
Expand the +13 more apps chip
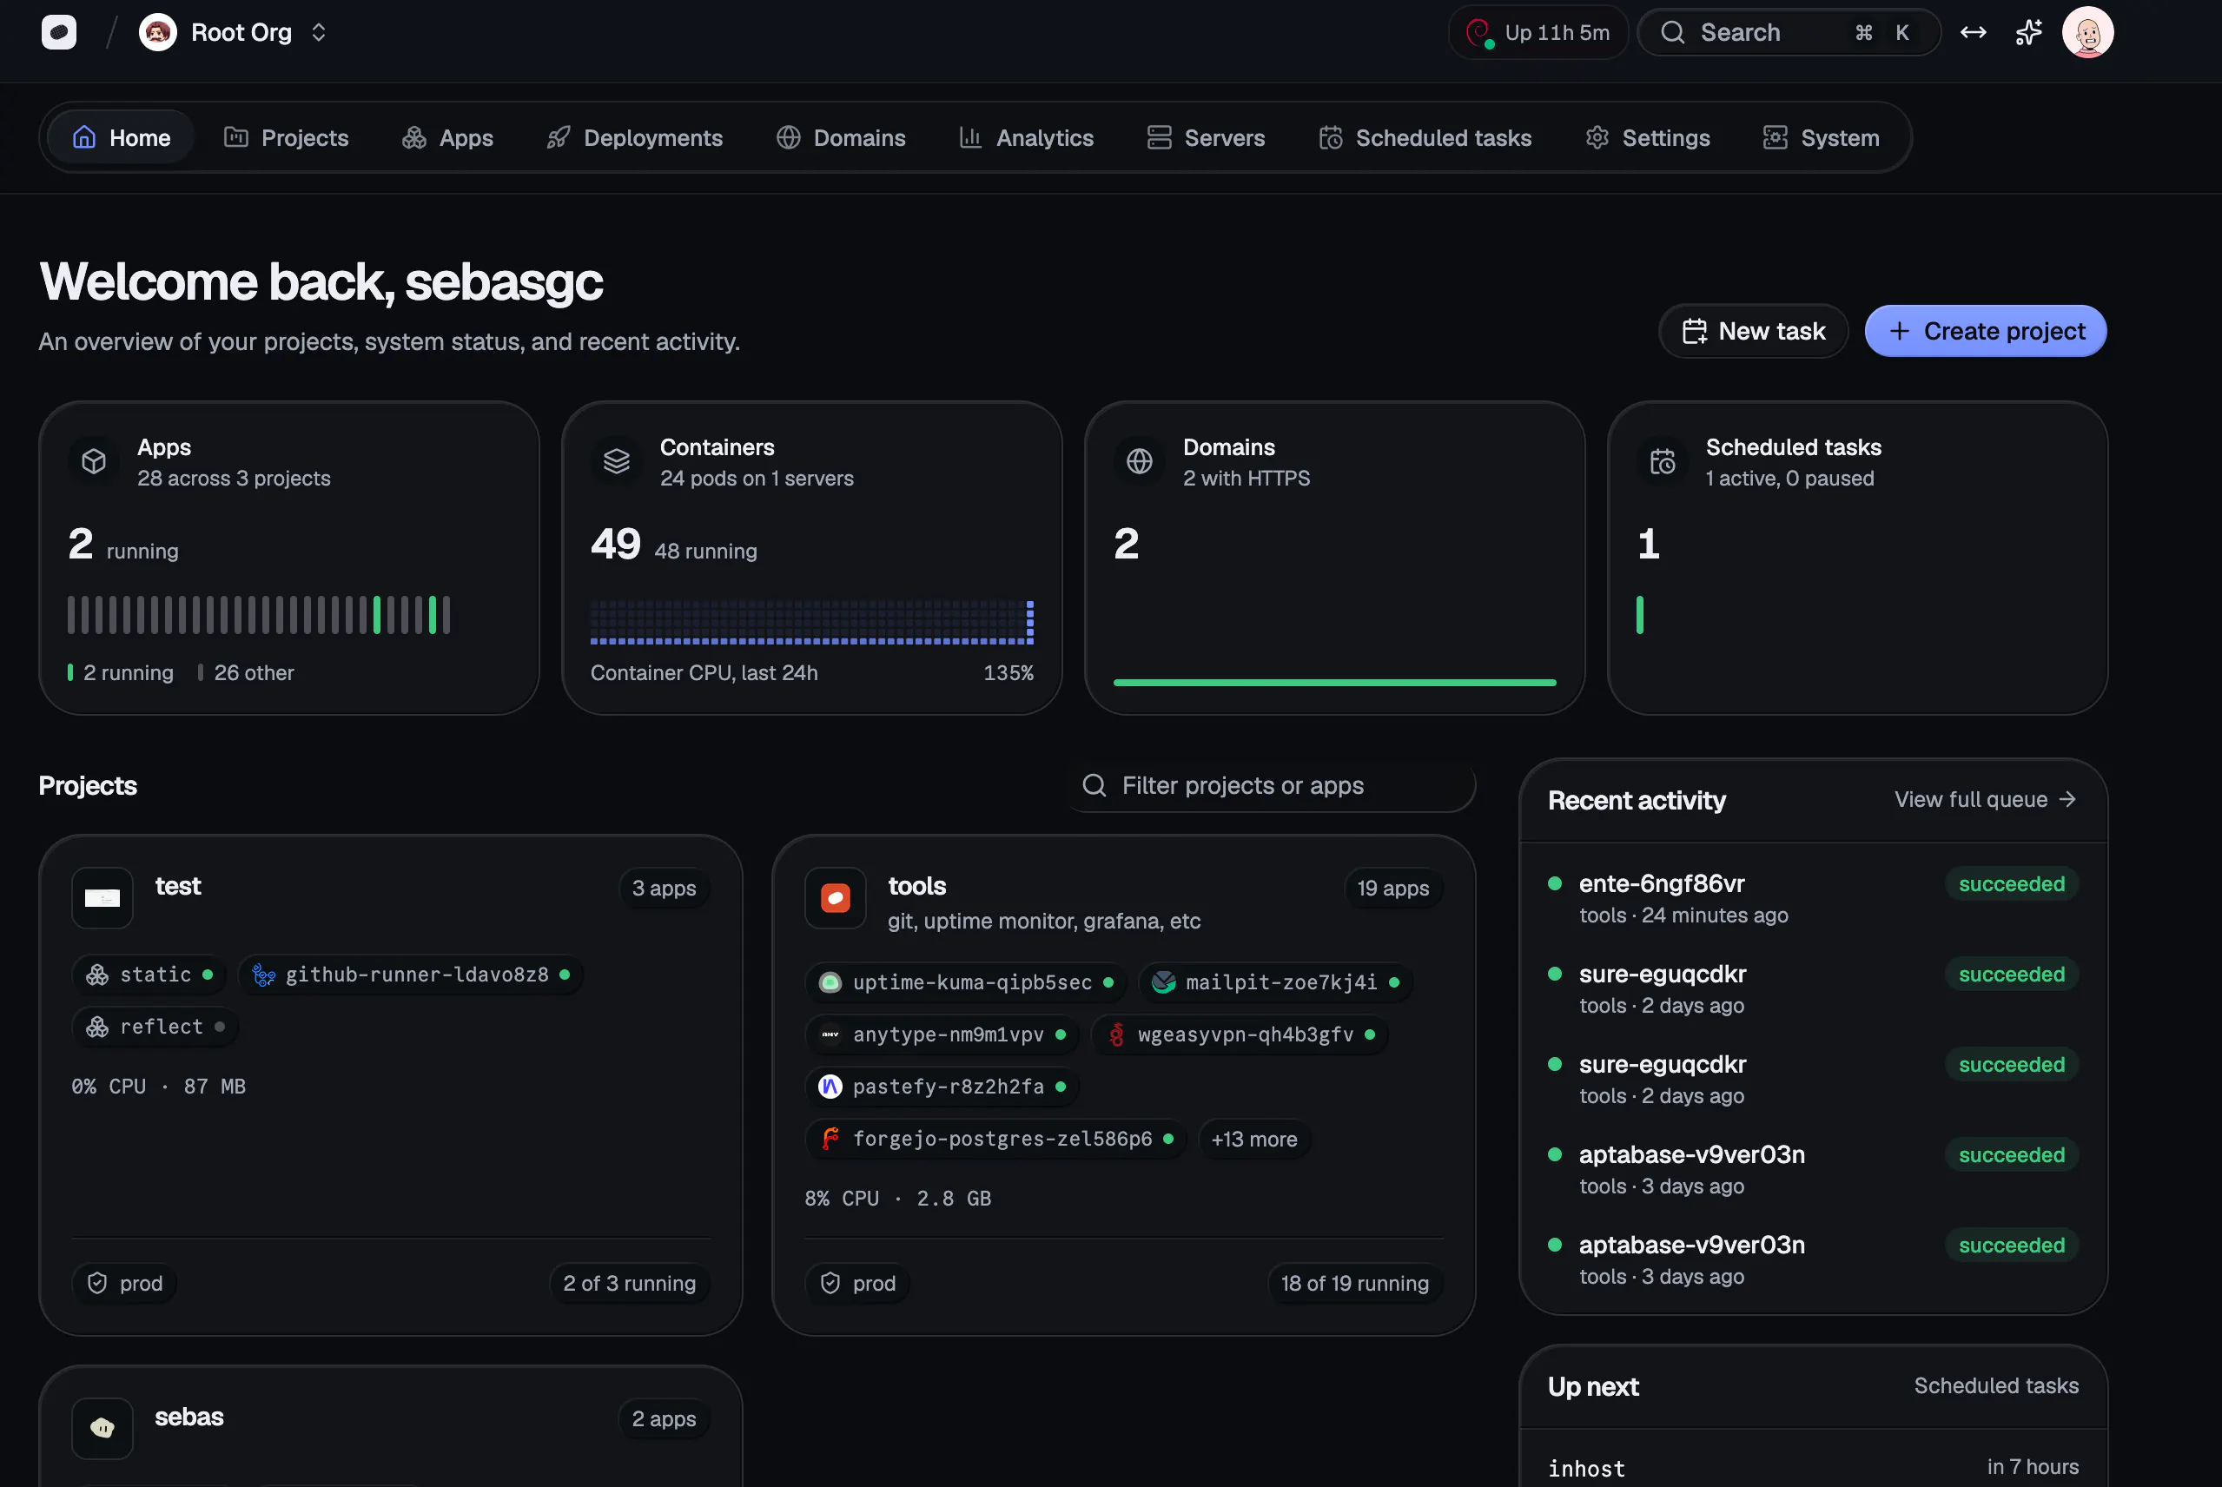pyautogui.click(x=1253, y=1139)
